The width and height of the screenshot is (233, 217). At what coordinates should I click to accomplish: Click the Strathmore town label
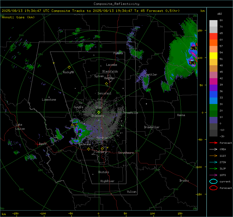126,153
